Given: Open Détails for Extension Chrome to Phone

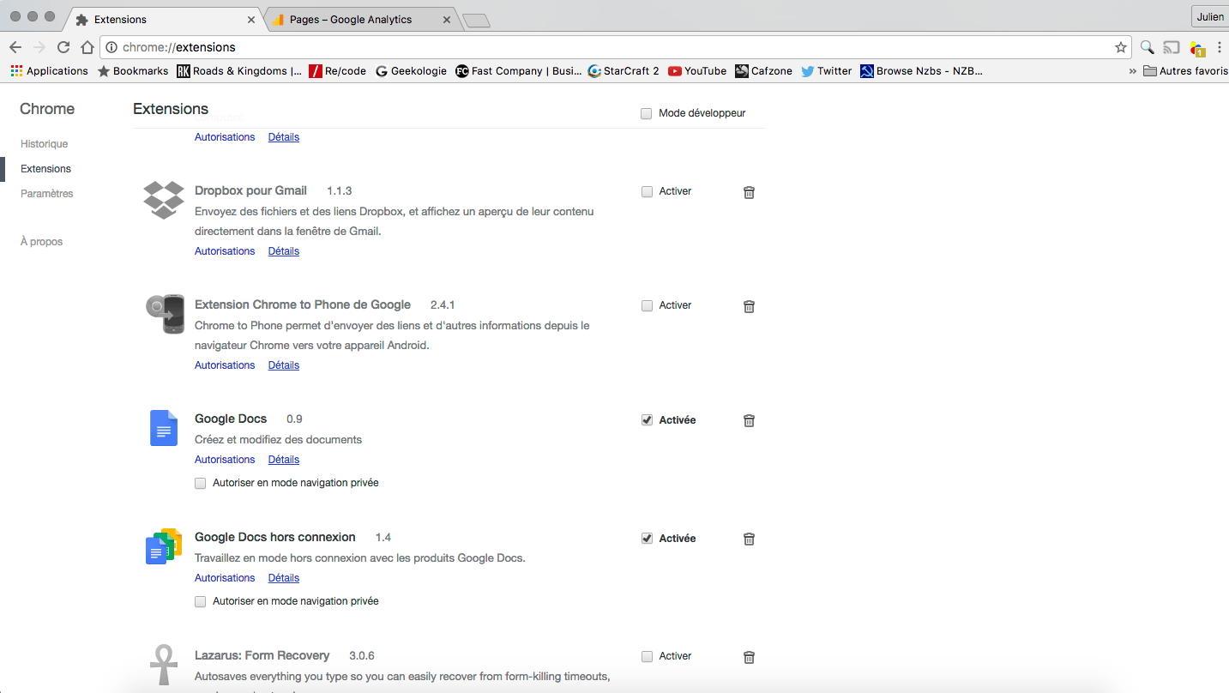Looking at the screenshot, I should point(284,365).
